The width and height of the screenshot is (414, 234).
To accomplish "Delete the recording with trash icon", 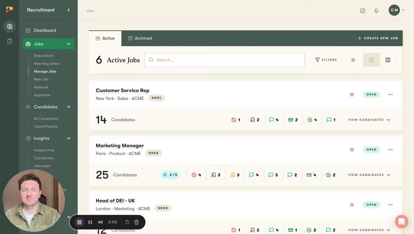I will tap(136, 222).
